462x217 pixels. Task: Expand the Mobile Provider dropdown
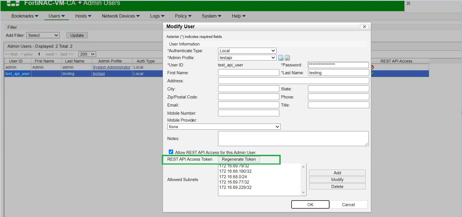(224, 127)
